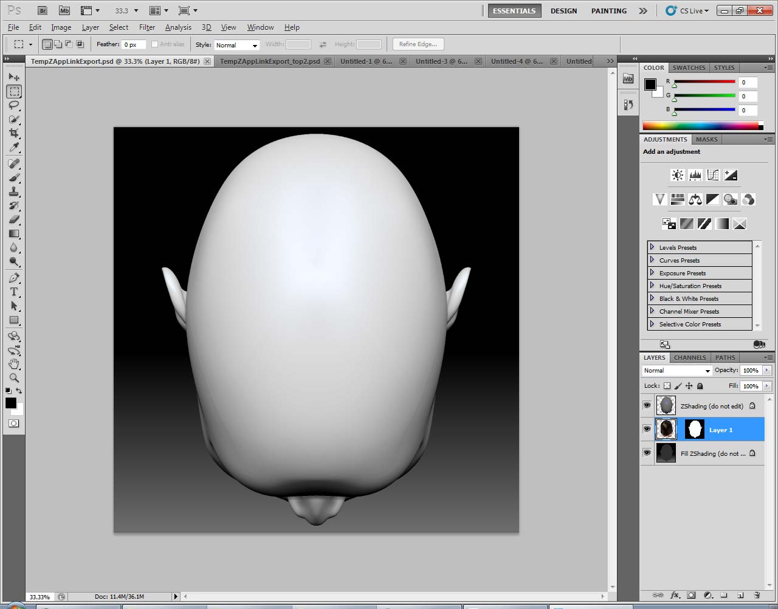This screenshot has width=778, height=609.
Task: Open the Style dropdown set to Normal
Action: (x=236, y=45)
